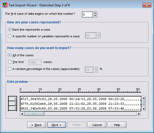Go back with the Back button

(x=36, y=125)
